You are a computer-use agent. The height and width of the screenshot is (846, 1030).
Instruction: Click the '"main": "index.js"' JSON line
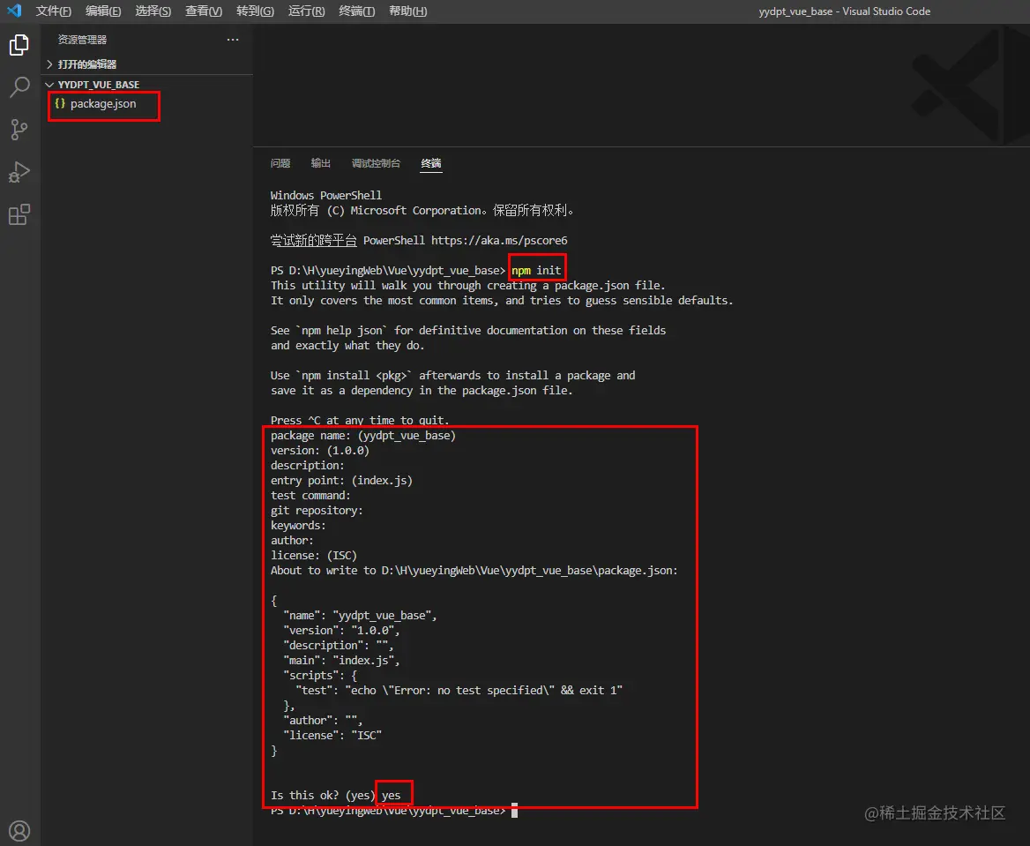click(x=341, y=660)
